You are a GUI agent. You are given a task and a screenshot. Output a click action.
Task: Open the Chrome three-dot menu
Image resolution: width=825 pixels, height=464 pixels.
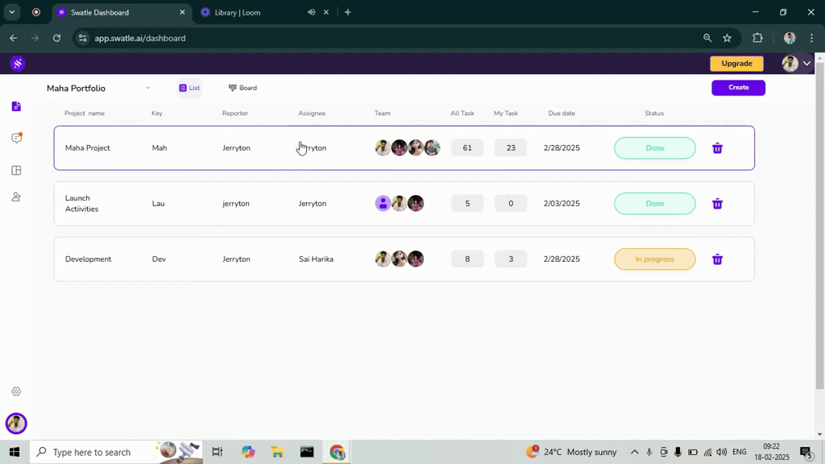[811, 38]
